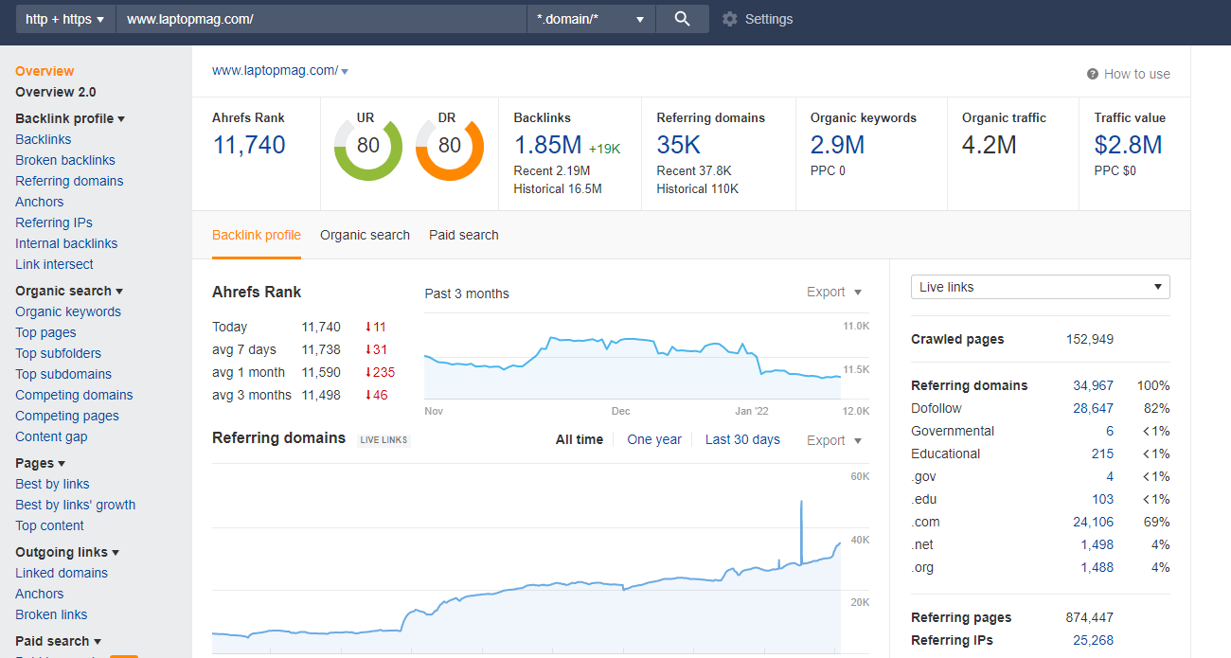Click the total referring domains count 34,967

coord(1094,385)
